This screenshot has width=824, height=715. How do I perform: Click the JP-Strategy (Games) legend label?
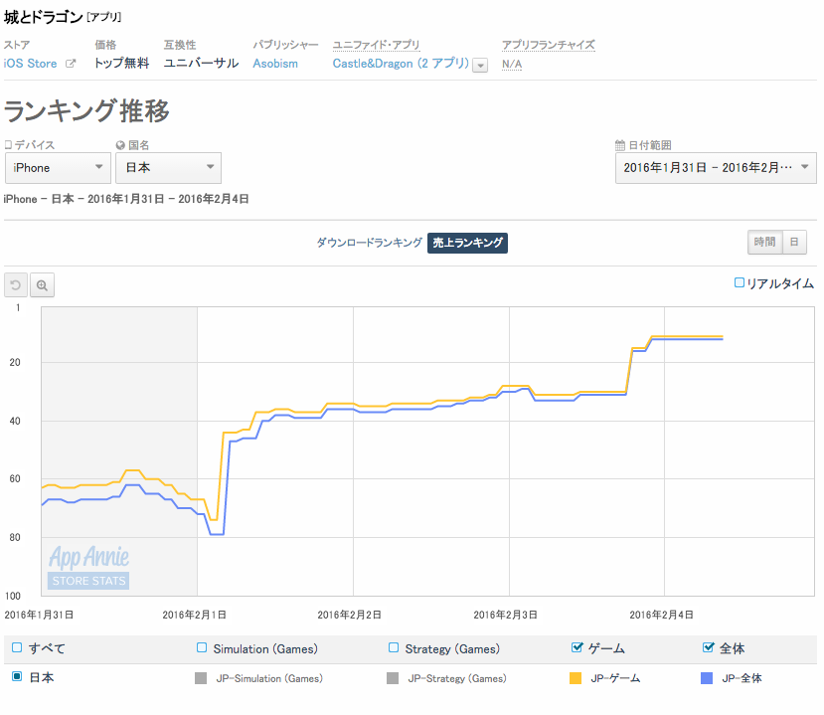(457, 678)
